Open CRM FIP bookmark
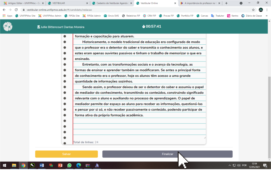Viewport: 271px width, 170px height. [150, 16]
